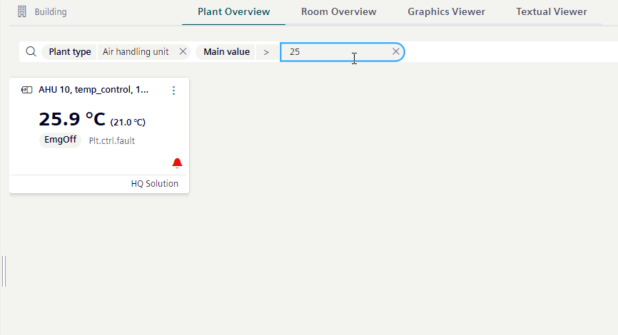Select the Plant Overview tab
The image size is (618, 335).
coord(233,12)
